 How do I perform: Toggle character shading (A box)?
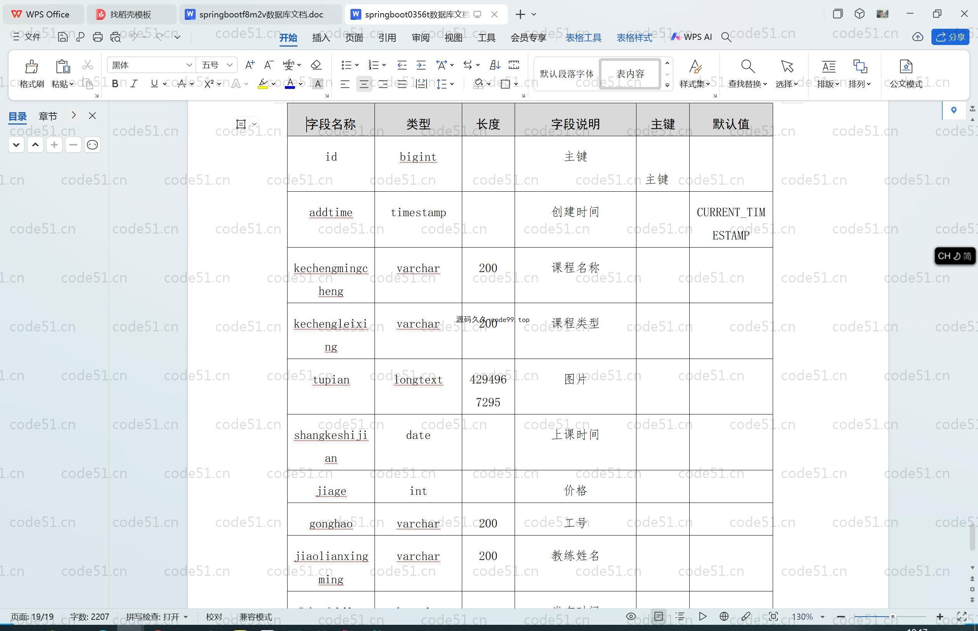pyautogui.click(x=317, y=84)
